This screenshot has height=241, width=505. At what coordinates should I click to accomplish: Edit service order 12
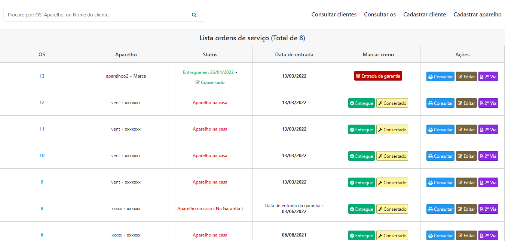pyautogui.click(x=466, y=103)
